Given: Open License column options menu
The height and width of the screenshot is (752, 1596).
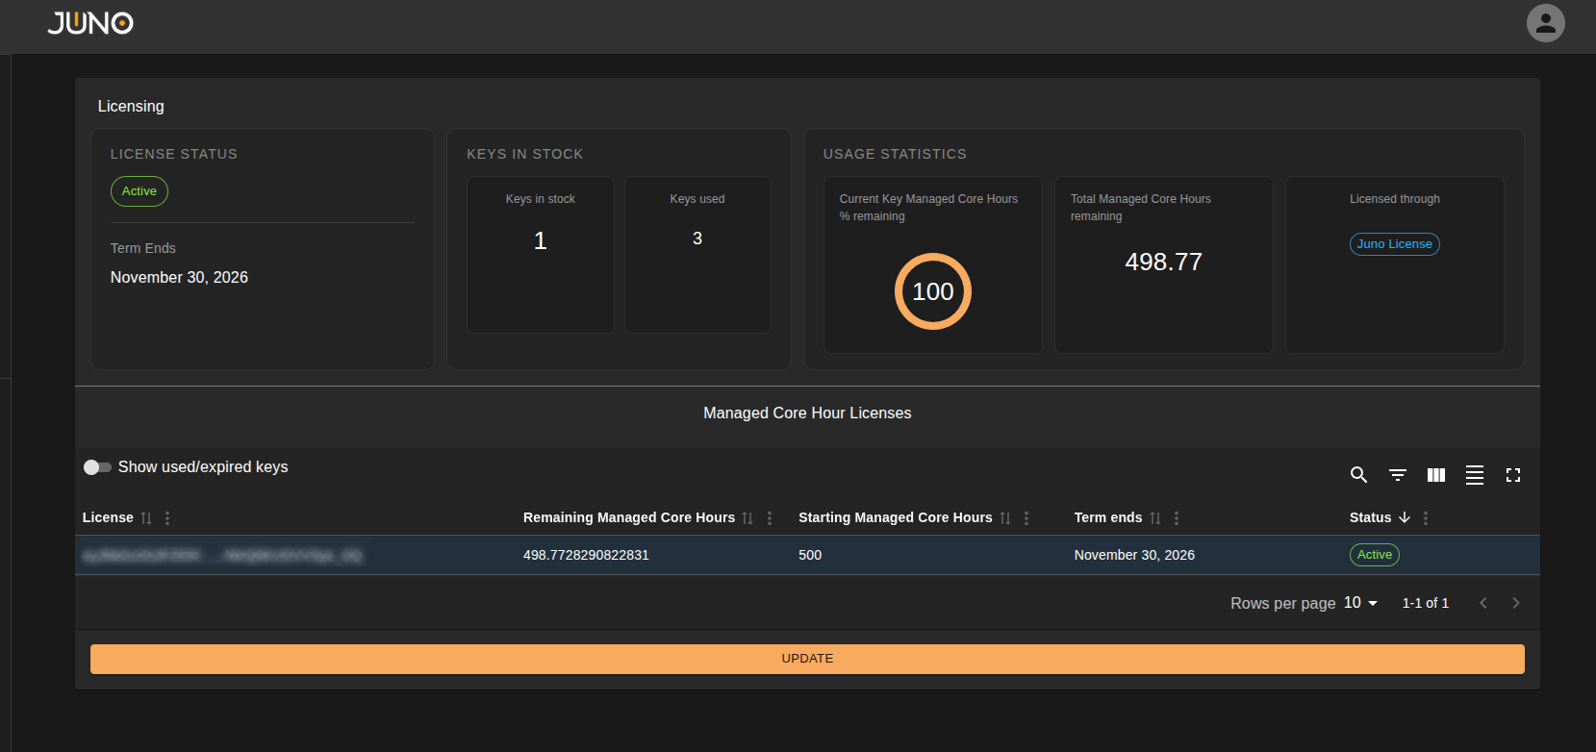Looking at the screenshot, I should coord(167,518).
